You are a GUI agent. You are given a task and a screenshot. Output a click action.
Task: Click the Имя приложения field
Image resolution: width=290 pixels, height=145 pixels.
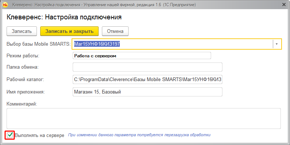point(148,92)
